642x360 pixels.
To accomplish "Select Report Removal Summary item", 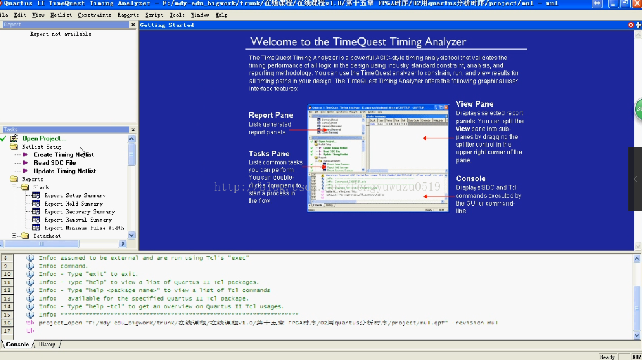I will click(78, 220).
